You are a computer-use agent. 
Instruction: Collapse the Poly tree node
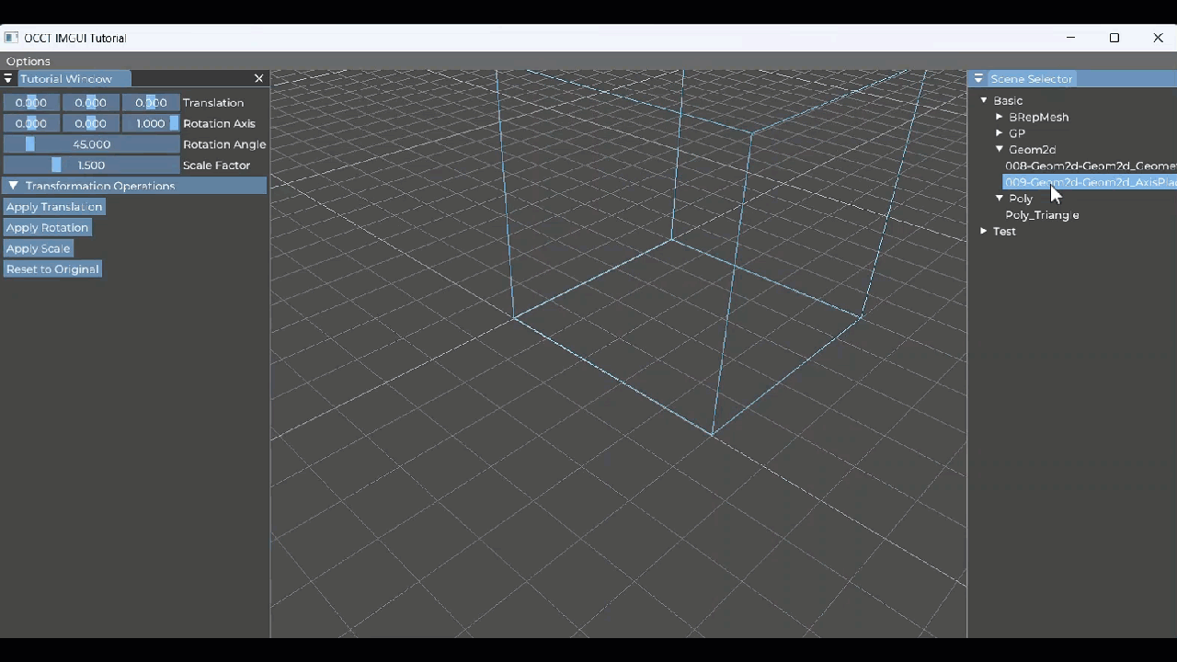point(1000,199)
